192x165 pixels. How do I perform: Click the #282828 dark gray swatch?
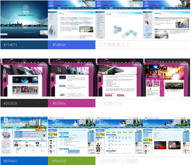(24, 103)
